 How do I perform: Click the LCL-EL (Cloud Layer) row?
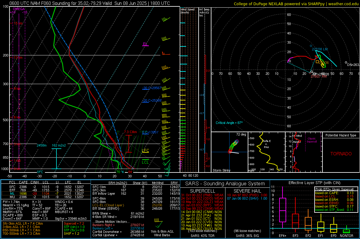[136, 205]
